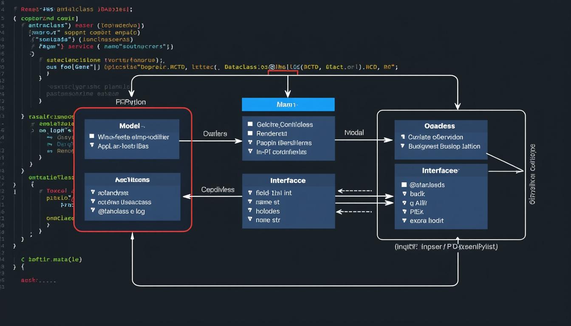Click the square icon near 'Winofeste elmp-odiffier'
Image resolution: width=571 pixels, height=326 pixels.
click(91, 136)
